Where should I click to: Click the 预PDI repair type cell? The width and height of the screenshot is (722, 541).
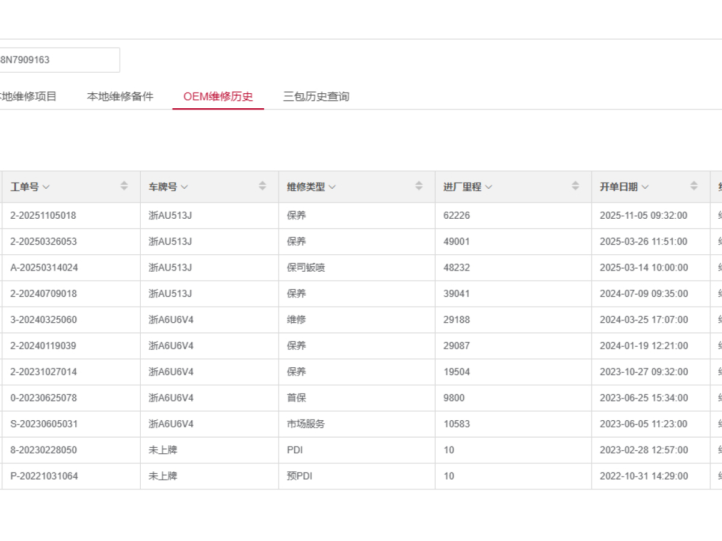300,477
